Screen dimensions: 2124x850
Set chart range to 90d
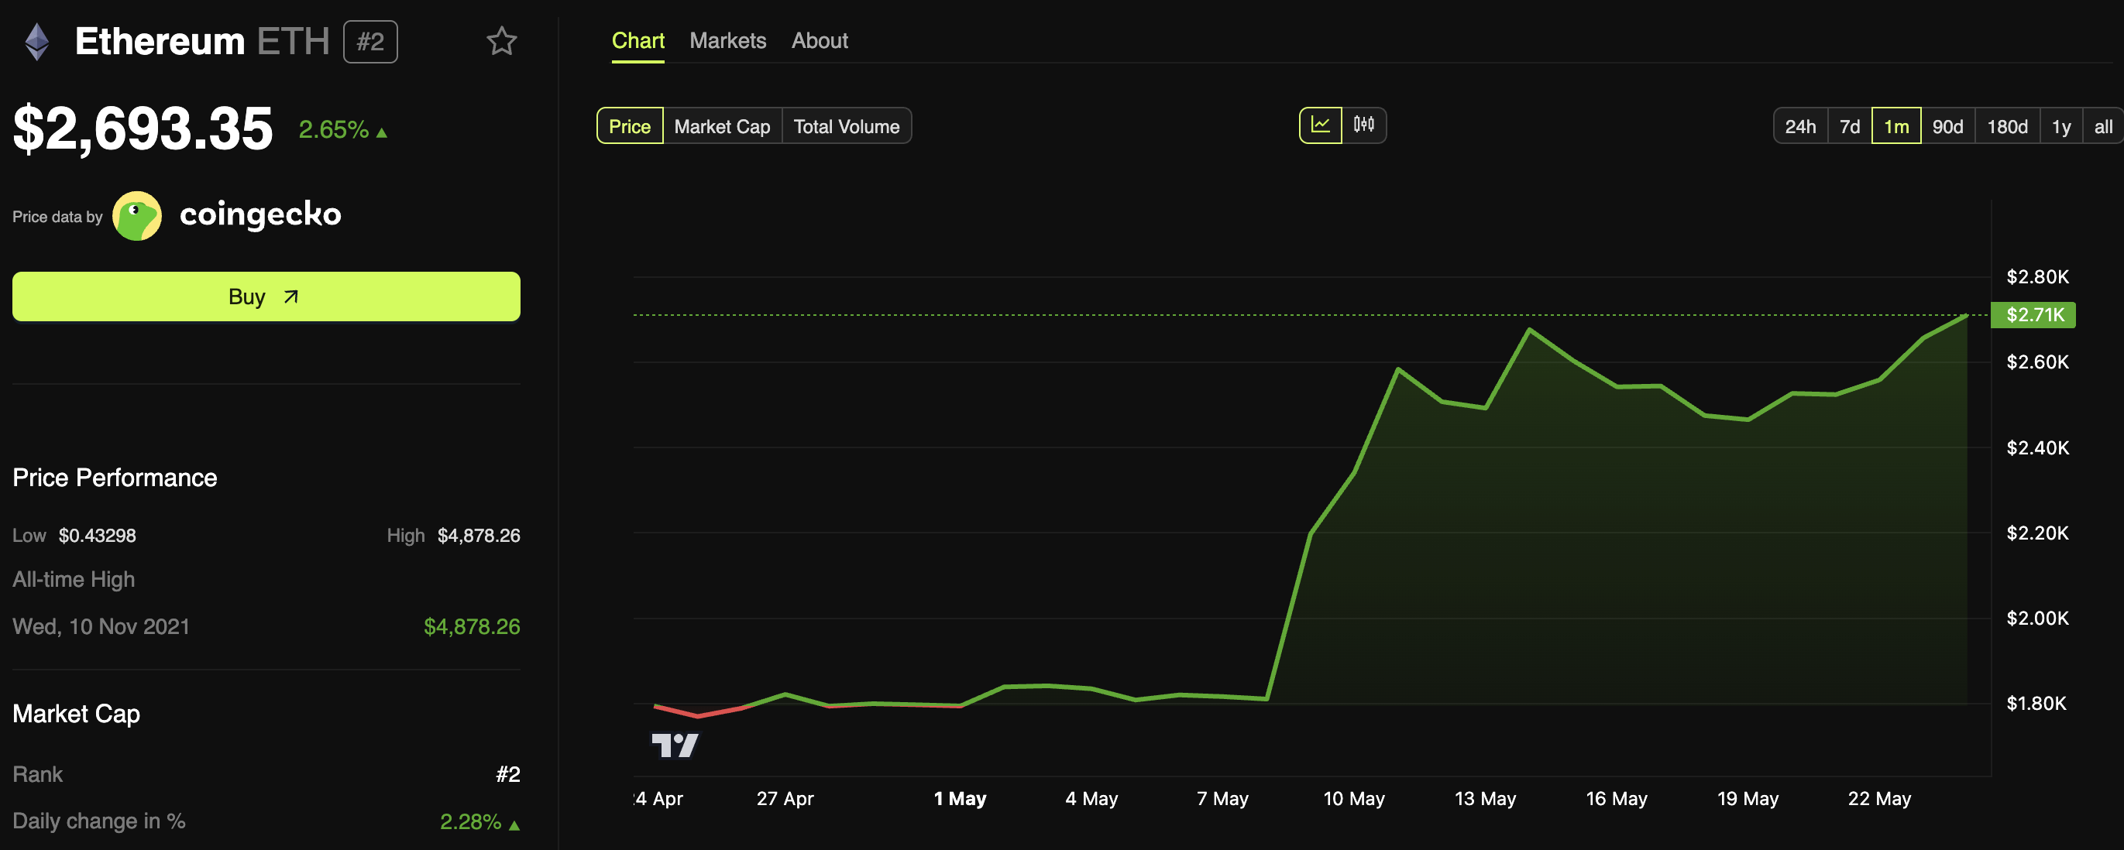tap(1947, 126)
